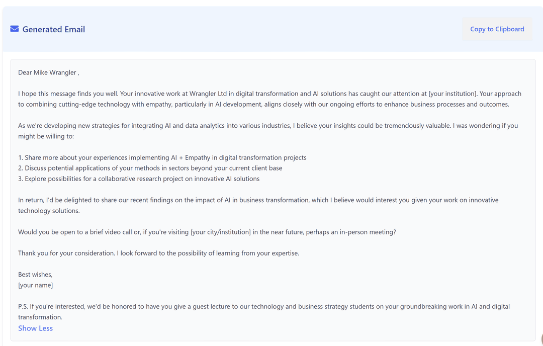Select list item 1 about AI + Empathy

pyautogui.click(x=162, y=157)
